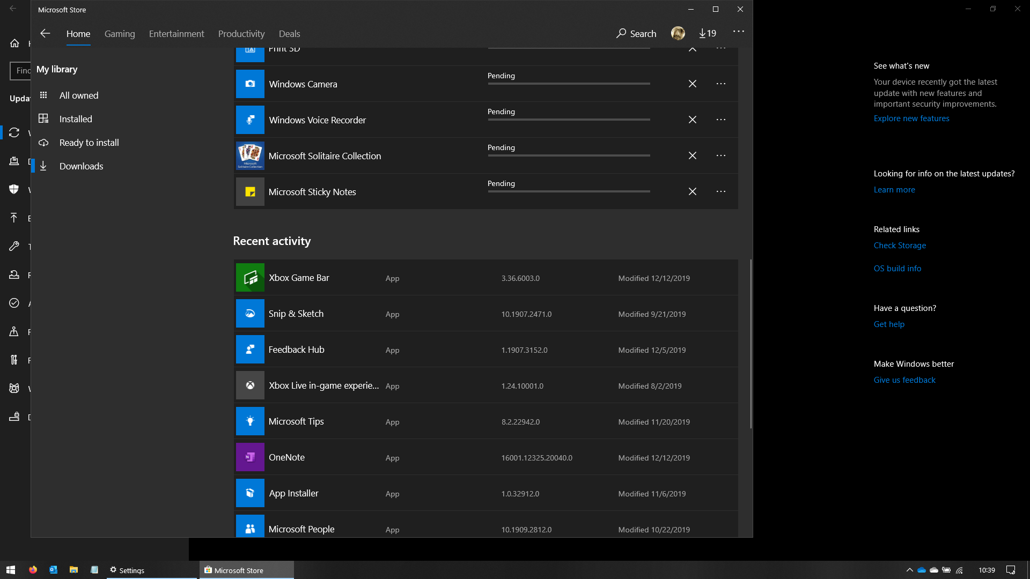Screen dimensions: 1030x579
Task: Cancel the Windows Voice Recorder pending download
Action: [693, 120]
